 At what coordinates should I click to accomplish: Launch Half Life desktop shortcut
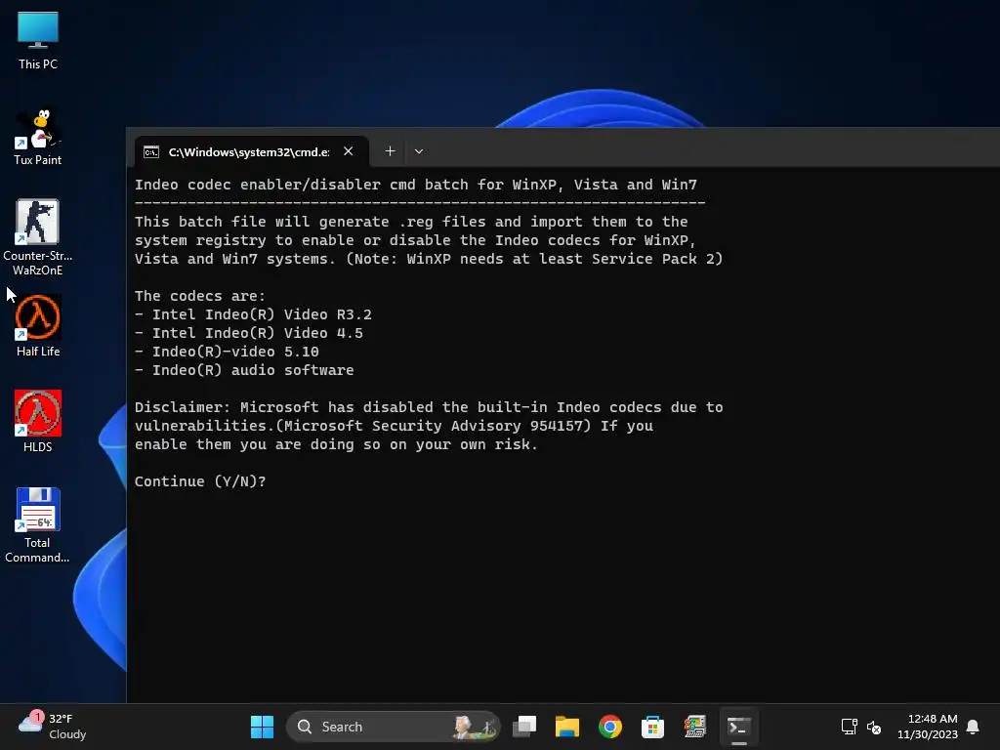(x=38, y=326)
